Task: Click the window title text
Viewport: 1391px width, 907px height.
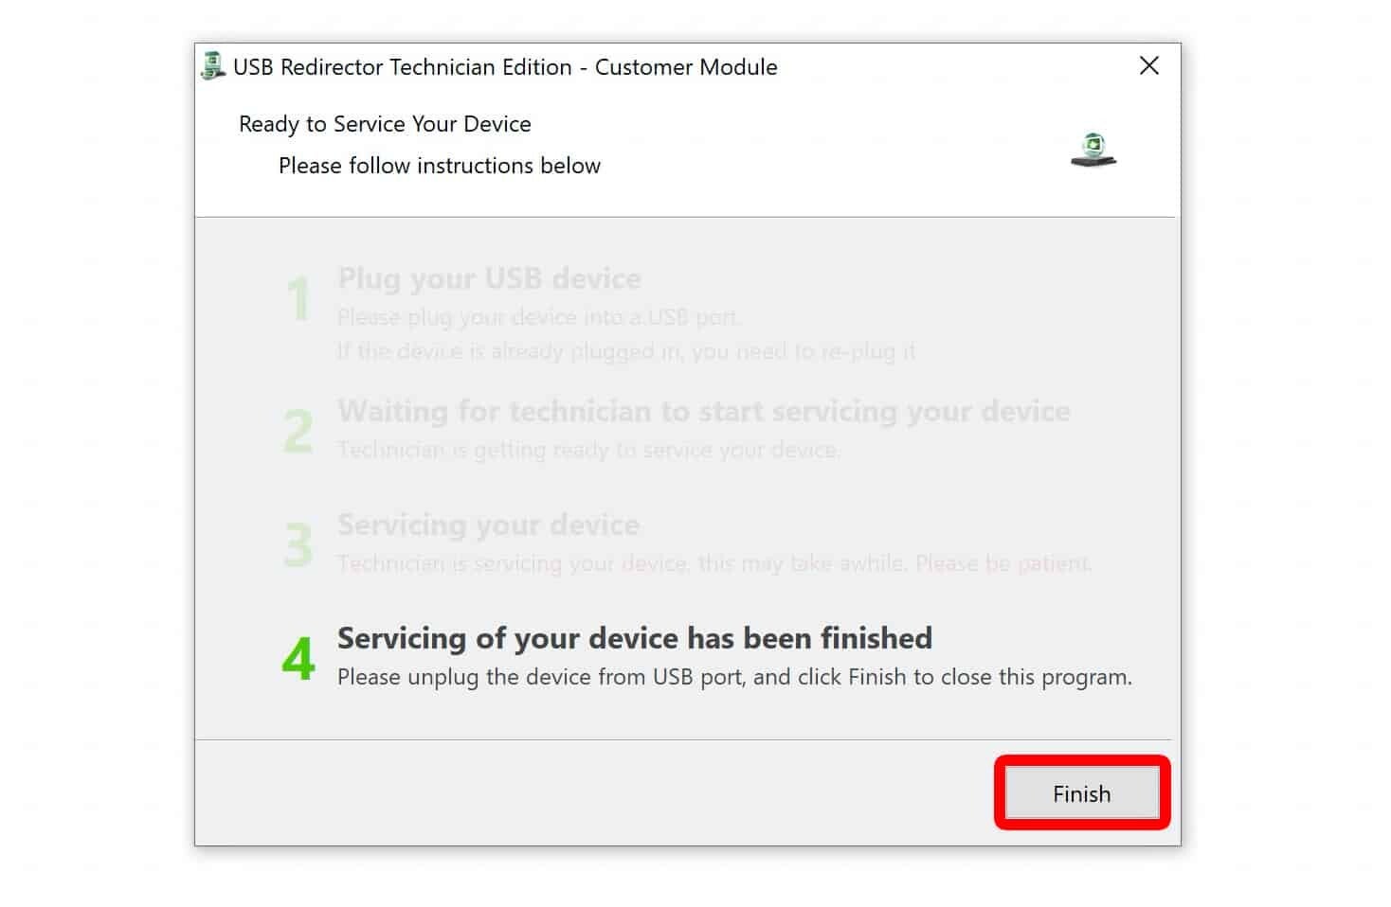Action: tap(505, 67)
